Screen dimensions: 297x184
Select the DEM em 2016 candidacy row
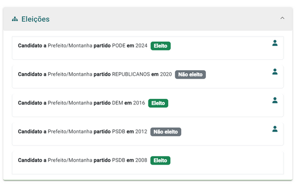click(x=148, y=105)
